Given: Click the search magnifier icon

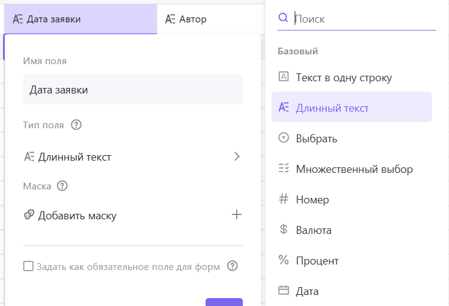Looking at the screenshot, I should pyautogui.click(x=283, y=18).
